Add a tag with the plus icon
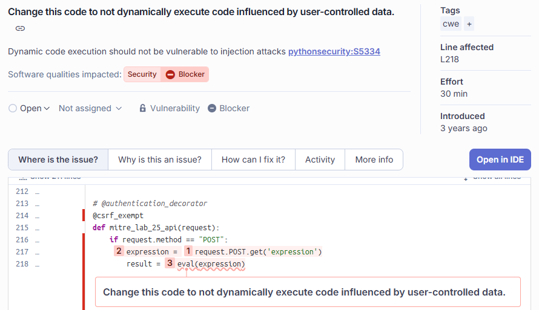This screenshot has height=310, width=539. [469, 24]
